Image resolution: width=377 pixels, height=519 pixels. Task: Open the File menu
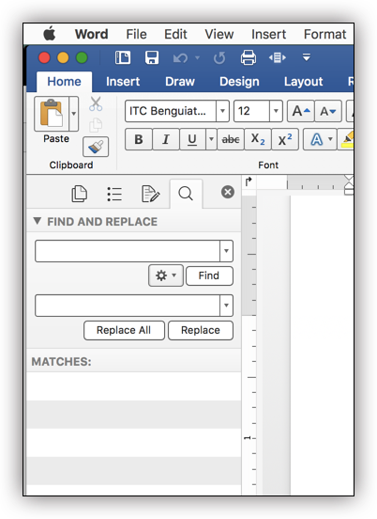pyautogui.click(x=136, y=34)
